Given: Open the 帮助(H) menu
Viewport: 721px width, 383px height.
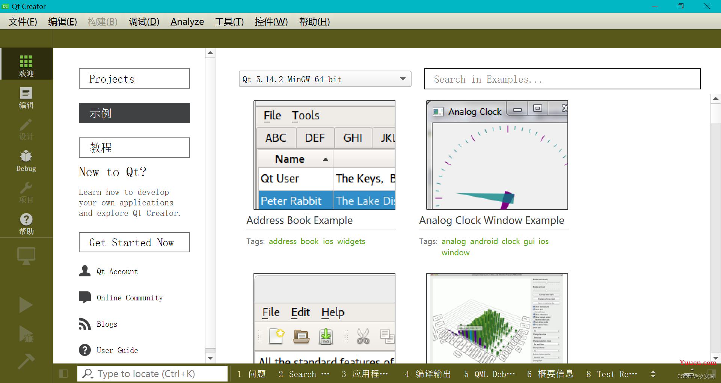Looking at the screenshot, I should click(314, 22).
